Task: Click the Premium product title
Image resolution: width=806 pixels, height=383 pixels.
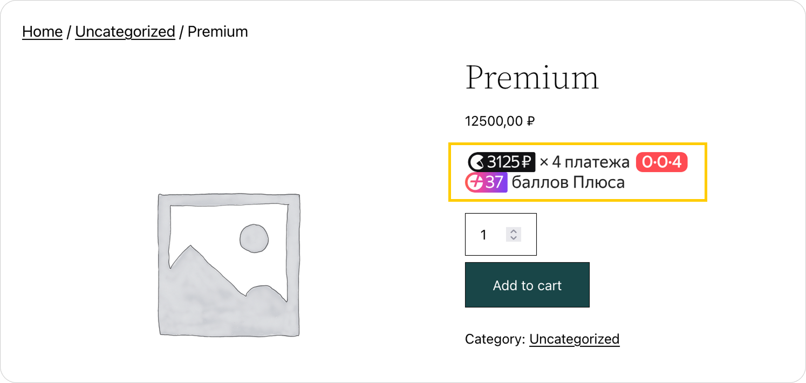Action: 532,78
